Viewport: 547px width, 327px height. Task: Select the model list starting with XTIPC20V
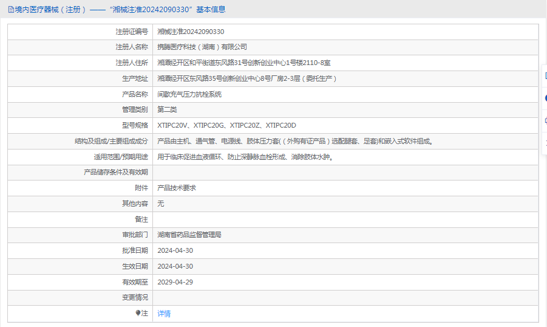tap(227, 125)
